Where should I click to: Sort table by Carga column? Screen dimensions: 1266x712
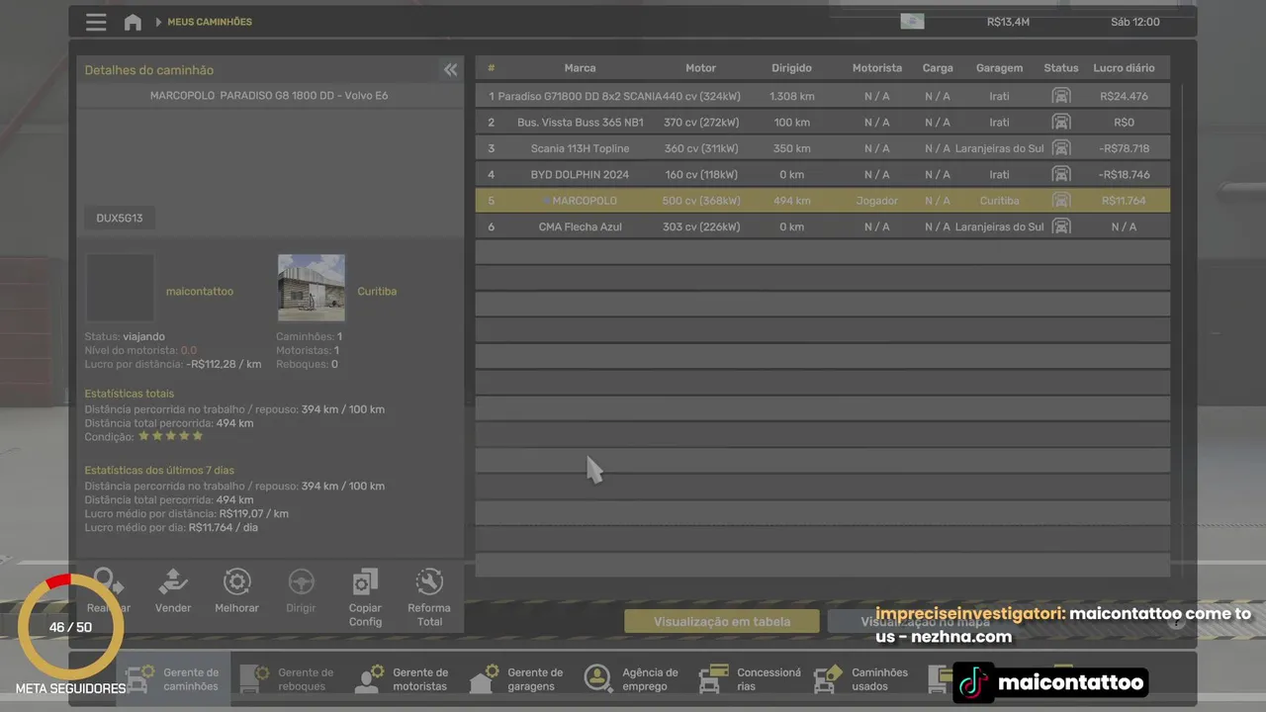tap(938, 68)
